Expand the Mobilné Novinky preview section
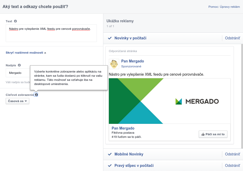The width and height of the screenshot is (243, 171). pos(129,154)
